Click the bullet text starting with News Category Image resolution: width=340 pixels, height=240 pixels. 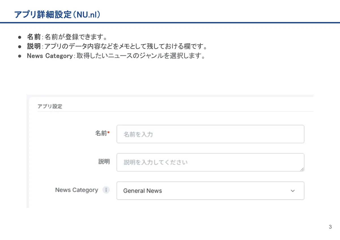(x=116, y=56)
